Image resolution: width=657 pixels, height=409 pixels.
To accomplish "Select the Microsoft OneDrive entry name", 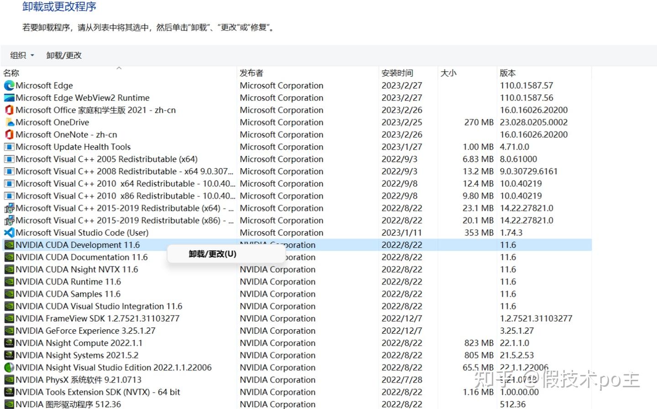I will [x=52, y=122].
